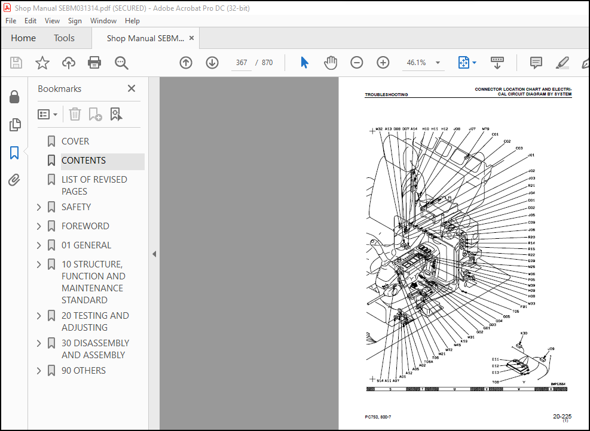Open the Find text search tool

(x=121, y=62)
